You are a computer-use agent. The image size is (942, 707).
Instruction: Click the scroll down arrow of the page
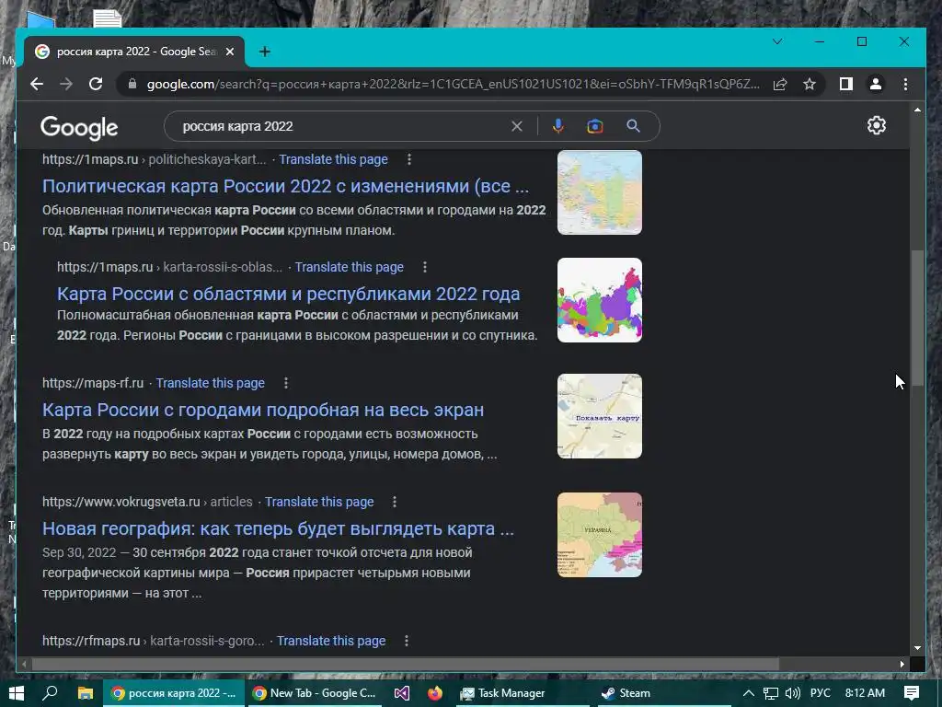point(917,648)
